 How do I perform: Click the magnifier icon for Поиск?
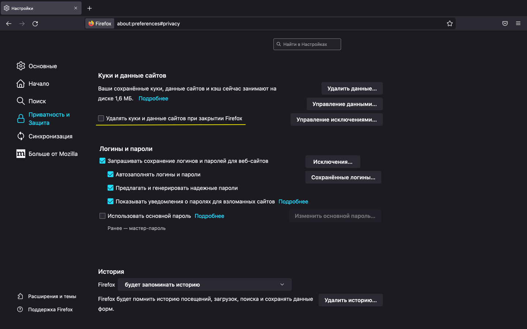tap(21, 101)
